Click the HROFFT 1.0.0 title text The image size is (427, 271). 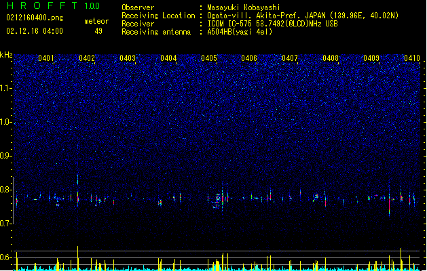tap(54, 5)
